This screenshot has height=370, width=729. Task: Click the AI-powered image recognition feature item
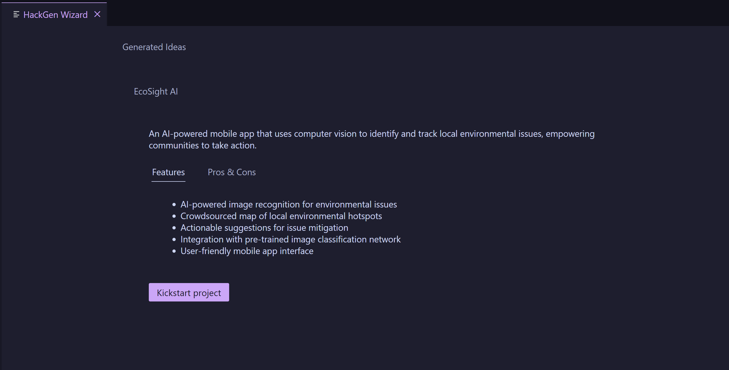(288, 204)
